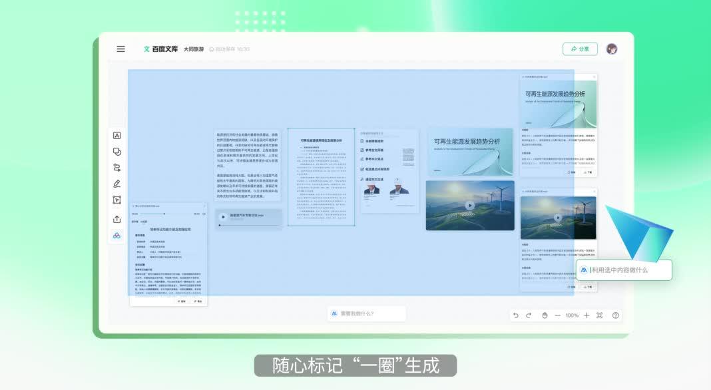Viewport: 711px width, 390px height.
Task: Activate the hand pan tool
Action: point(545,315)
